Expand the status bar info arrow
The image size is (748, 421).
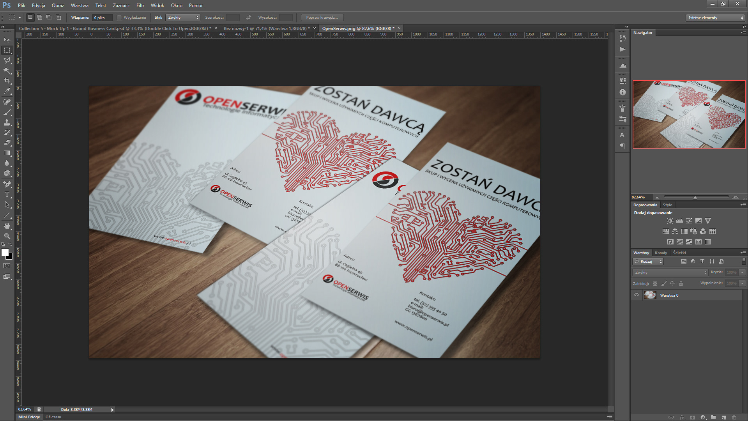pyautogui.click(x=112, y=410)
